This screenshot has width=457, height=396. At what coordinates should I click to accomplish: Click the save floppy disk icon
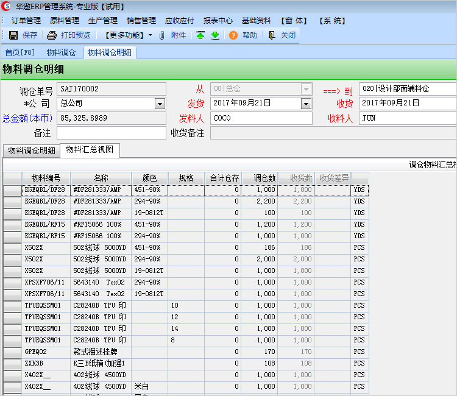pyautogui.click(x=13, y=35)
